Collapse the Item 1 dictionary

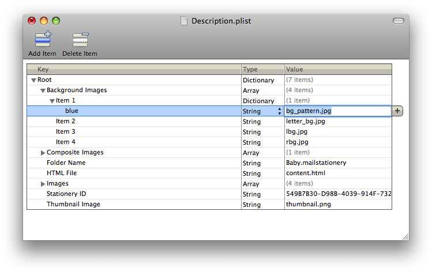tap(52, 101)
